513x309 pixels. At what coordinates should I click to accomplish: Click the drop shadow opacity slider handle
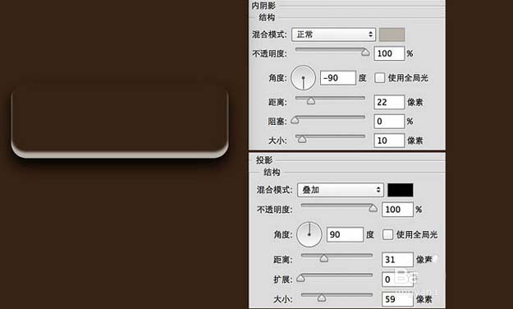pos(373,208)
